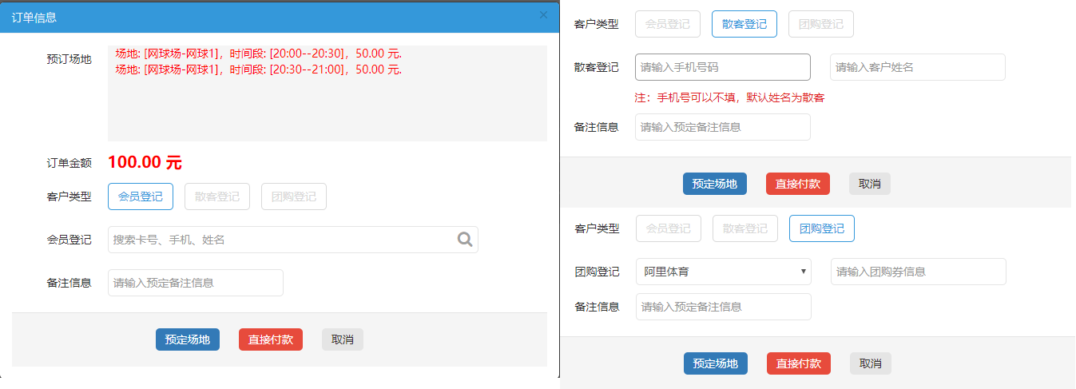Click 直接付款 button in the order dialog
1076x389 pixels.
tap(271, 339)
